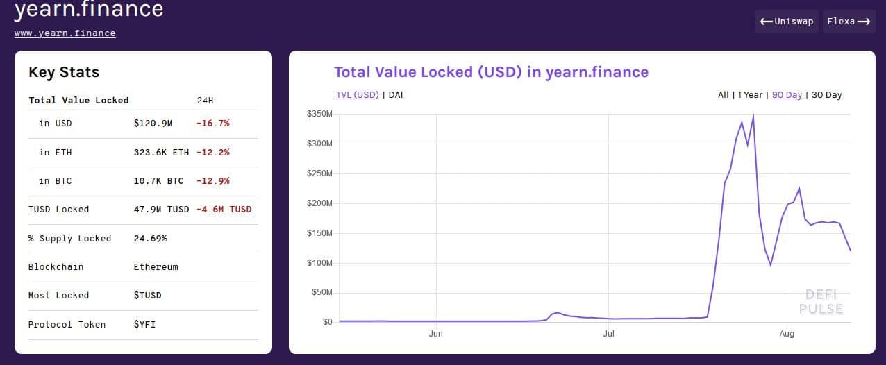This screenshot has height=365, width=886.
Task: Switch chart denomination to DAI
Action: (395, 95)
